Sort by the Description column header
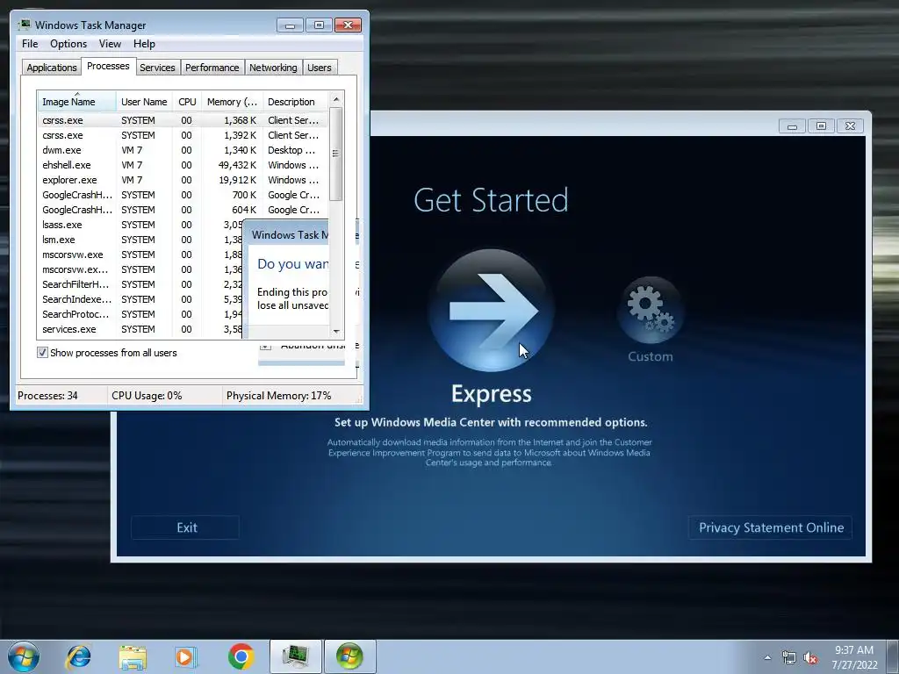Image resolution: width=899 pixels, height=674 pixels. point(295,102)
